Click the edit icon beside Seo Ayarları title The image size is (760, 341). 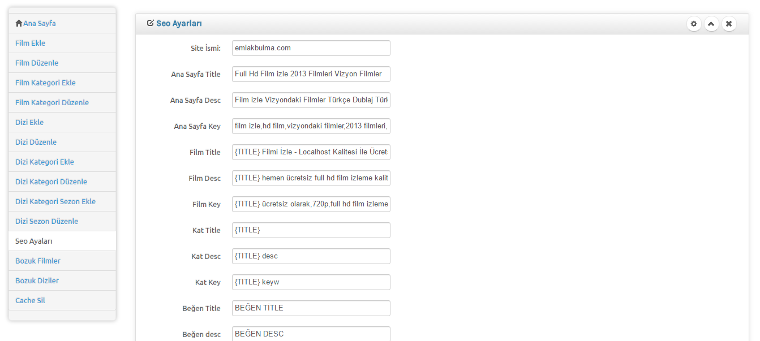150,23
